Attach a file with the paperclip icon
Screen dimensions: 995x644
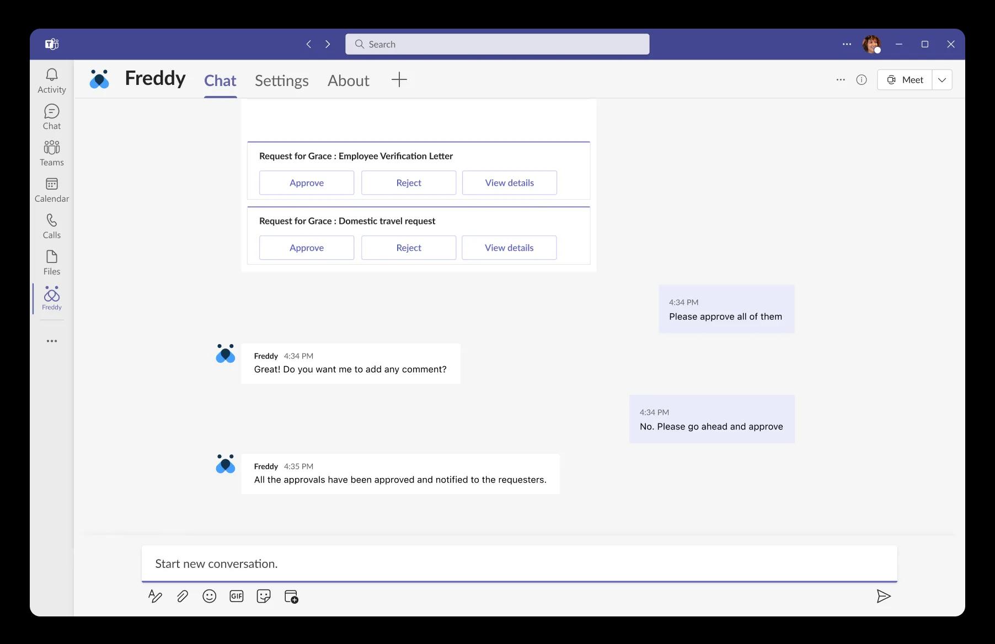(183, 596)
